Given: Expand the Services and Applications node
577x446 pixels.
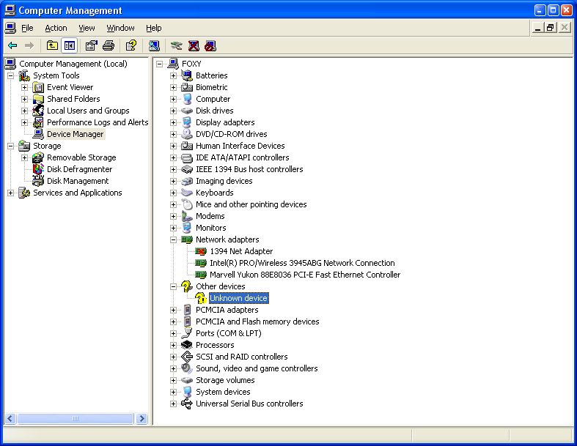Looking at the screenshot, I should point(11,193).
